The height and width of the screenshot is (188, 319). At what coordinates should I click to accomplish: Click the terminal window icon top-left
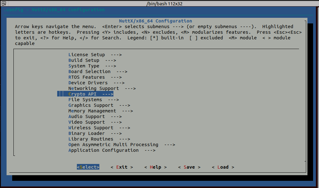pyautogui.click(x=4, y=3)
